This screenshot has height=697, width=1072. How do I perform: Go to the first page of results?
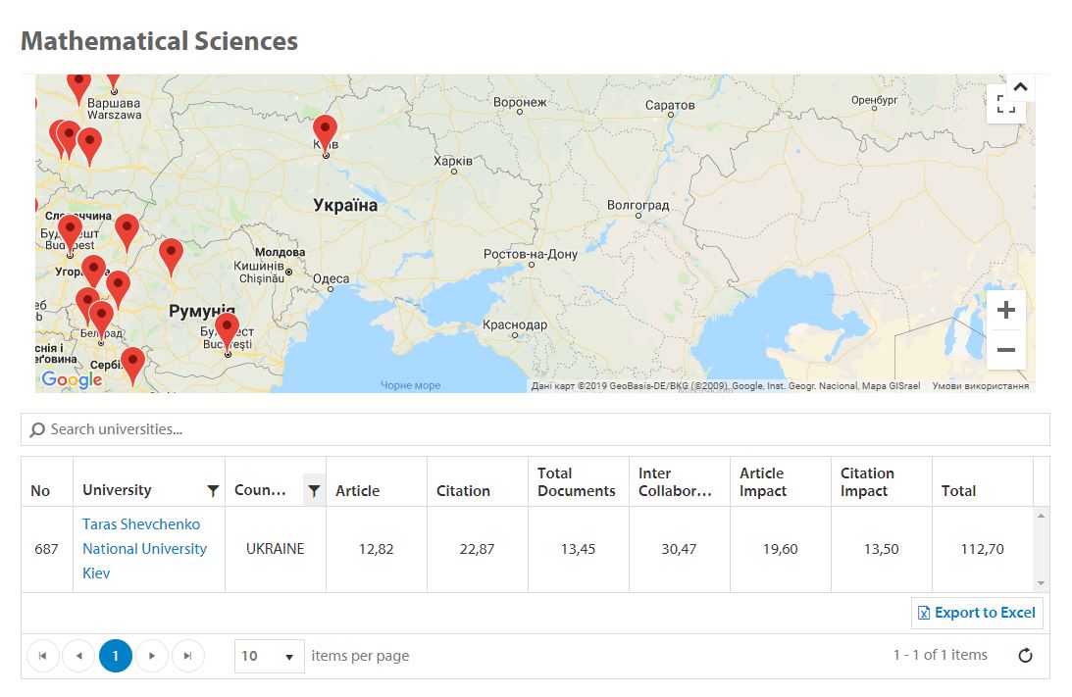[x=42, y=656]
